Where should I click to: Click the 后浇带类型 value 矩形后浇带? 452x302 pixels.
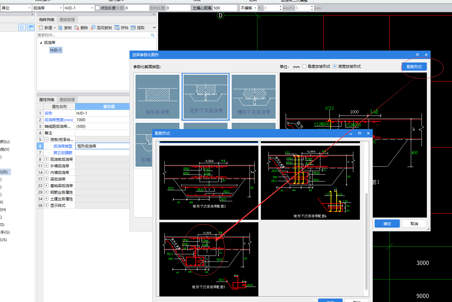click(x=102, y=146)
